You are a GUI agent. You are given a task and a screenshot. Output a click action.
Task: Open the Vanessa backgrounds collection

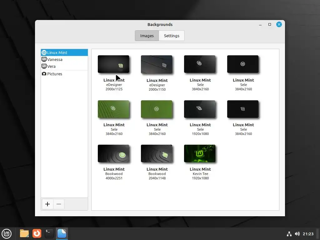64,59
